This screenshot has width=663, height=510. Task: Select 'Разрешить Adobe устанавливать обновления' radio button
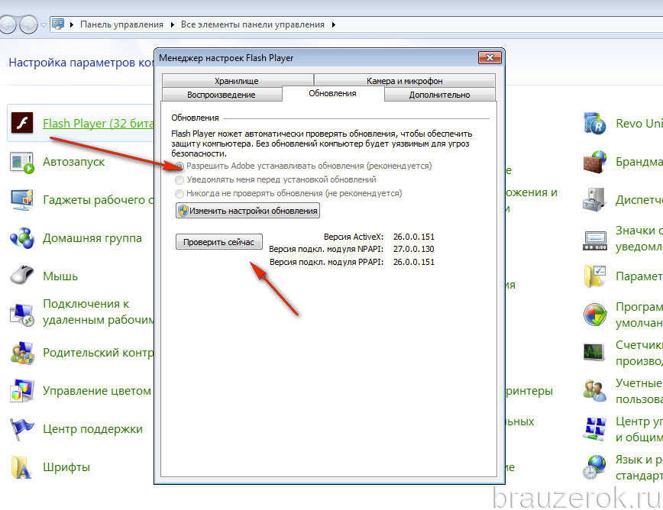179,166
